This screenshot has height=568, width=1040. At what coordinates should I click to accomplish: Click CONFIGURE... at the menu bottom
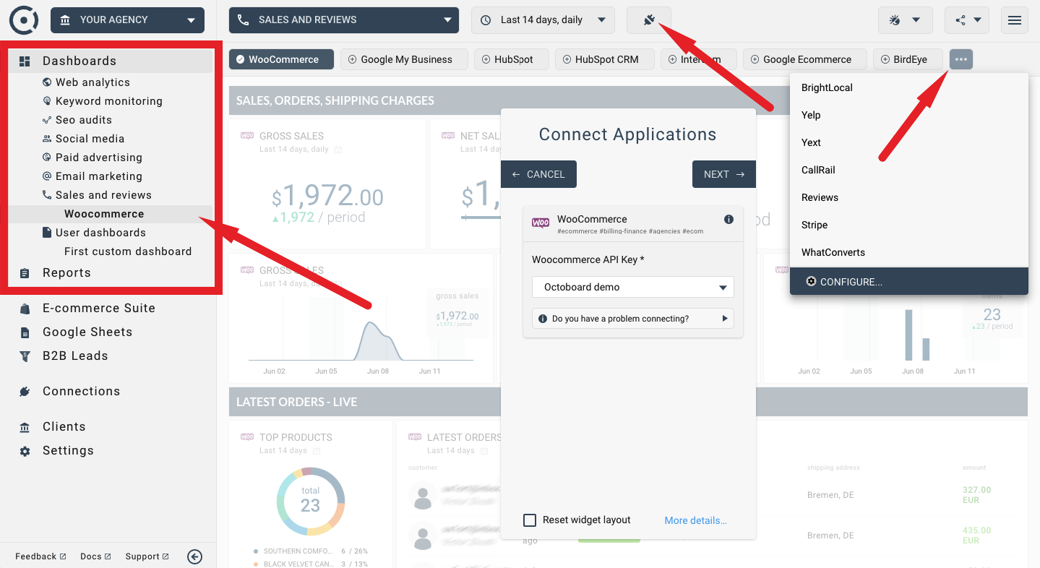[908, 281]
